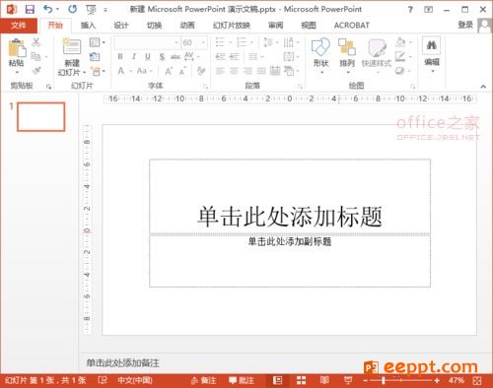The width and height of the screenshot is (493, 388).
Task: Reset slide layout icon
Action: point(95,56)
